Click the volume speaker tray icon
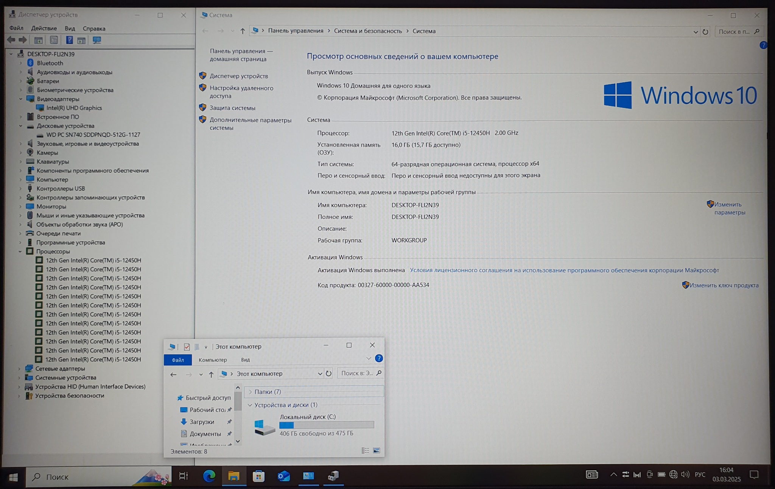This screenshot has height=489, width=775. pos(685,475)
